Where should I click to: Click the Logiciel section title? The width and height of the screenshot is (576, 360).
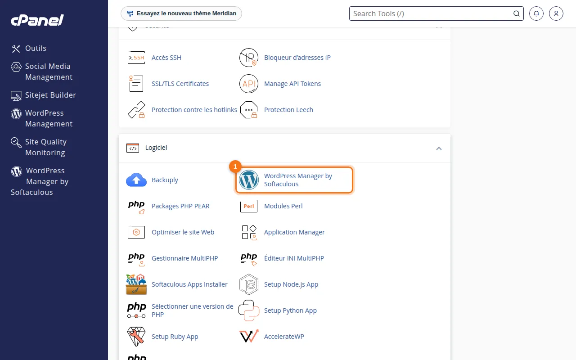[156, 148]
